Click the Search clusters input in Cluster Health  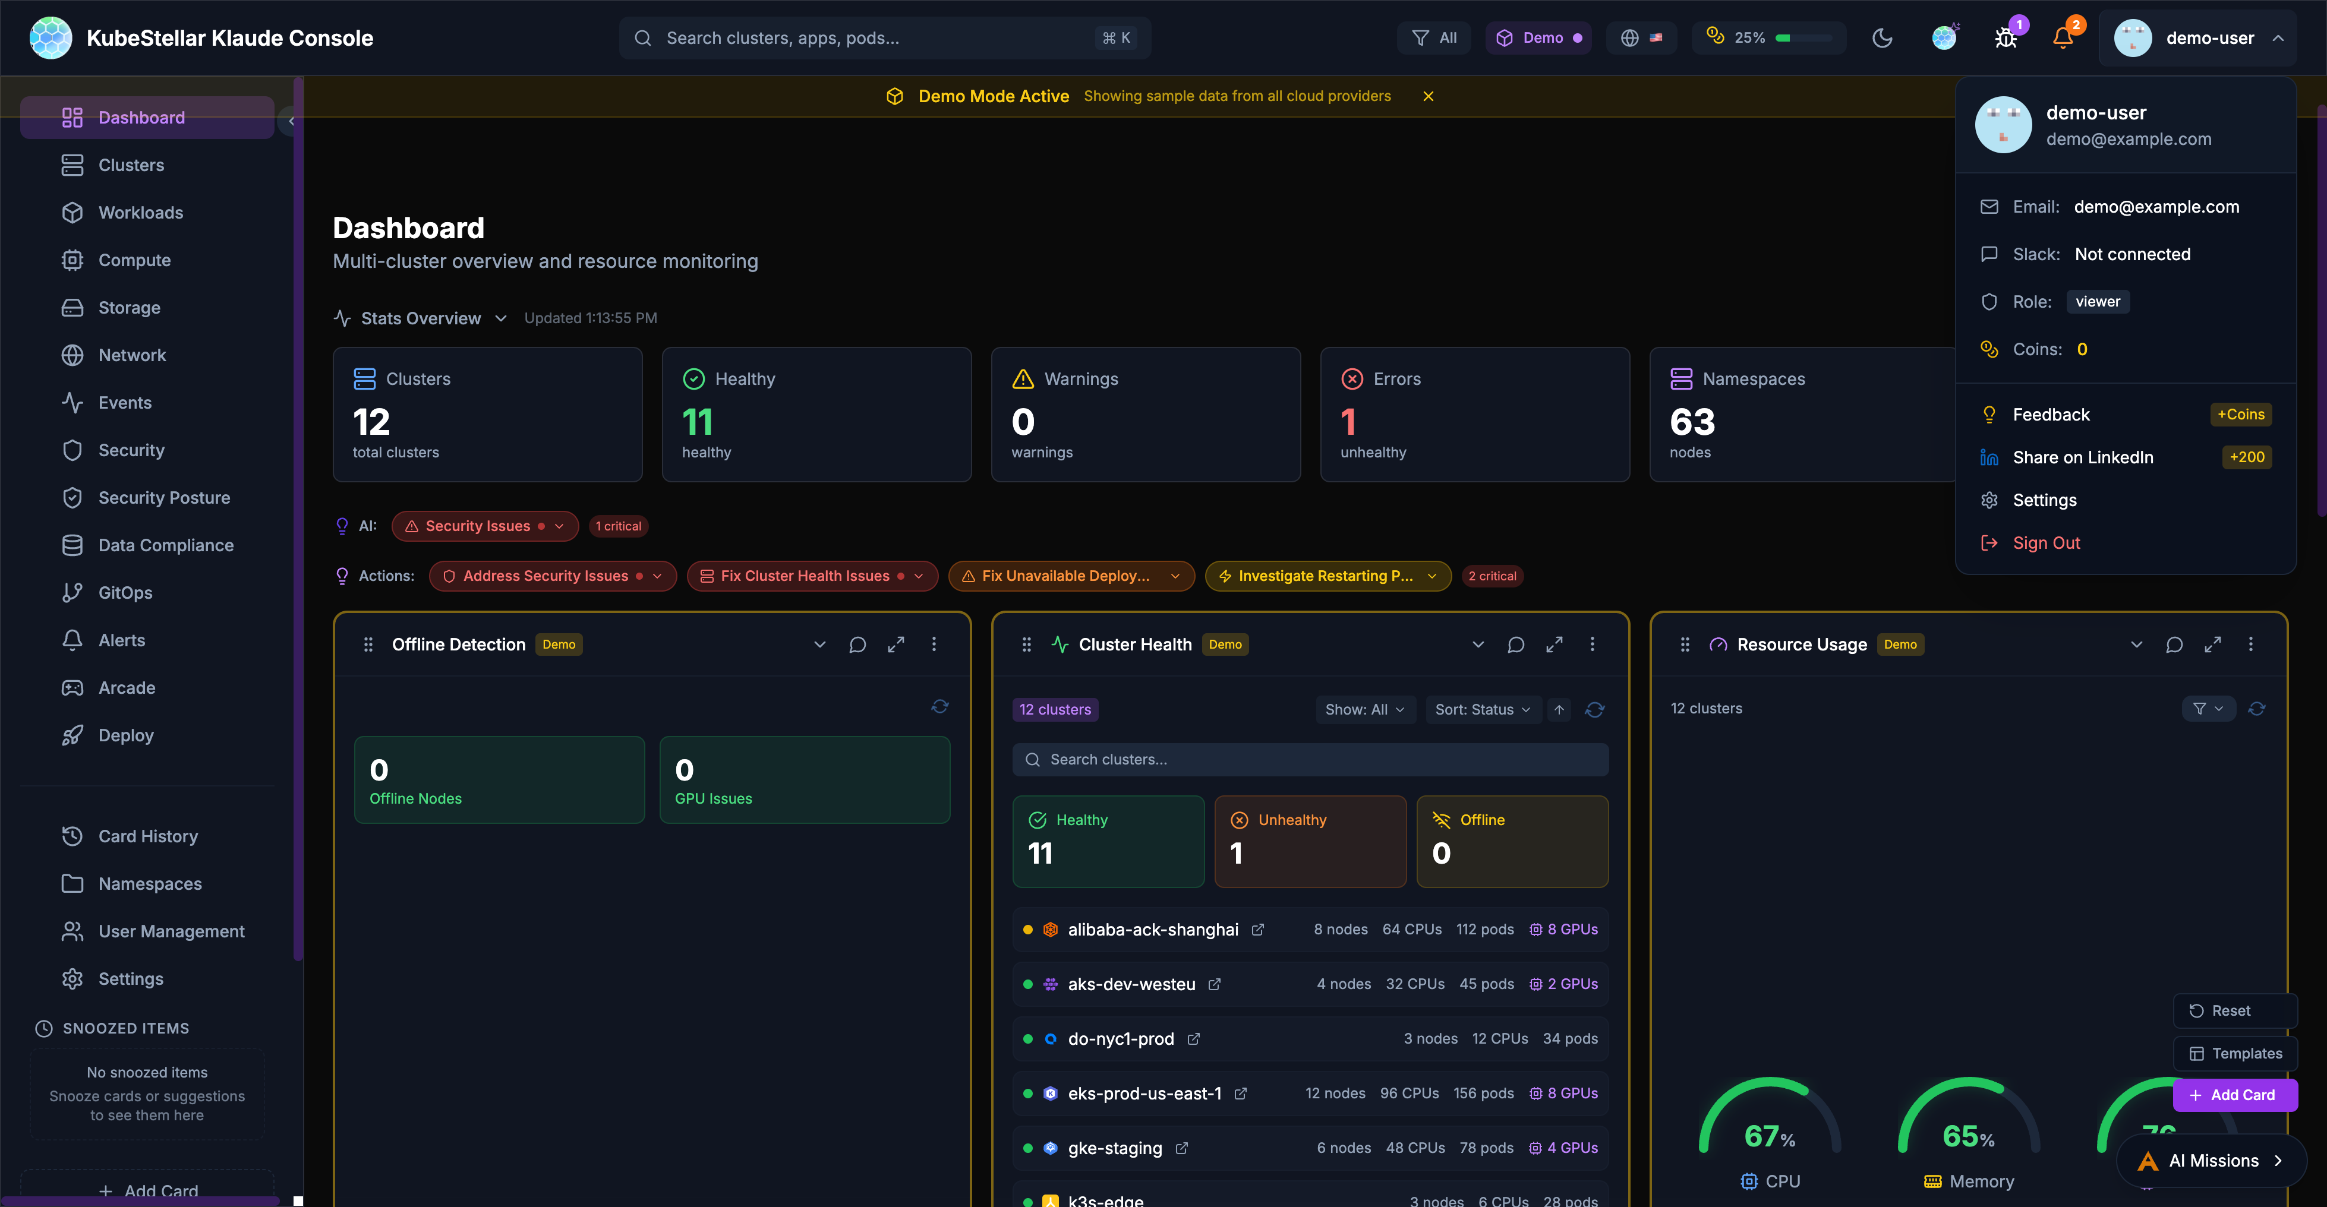click(1310, 759)
